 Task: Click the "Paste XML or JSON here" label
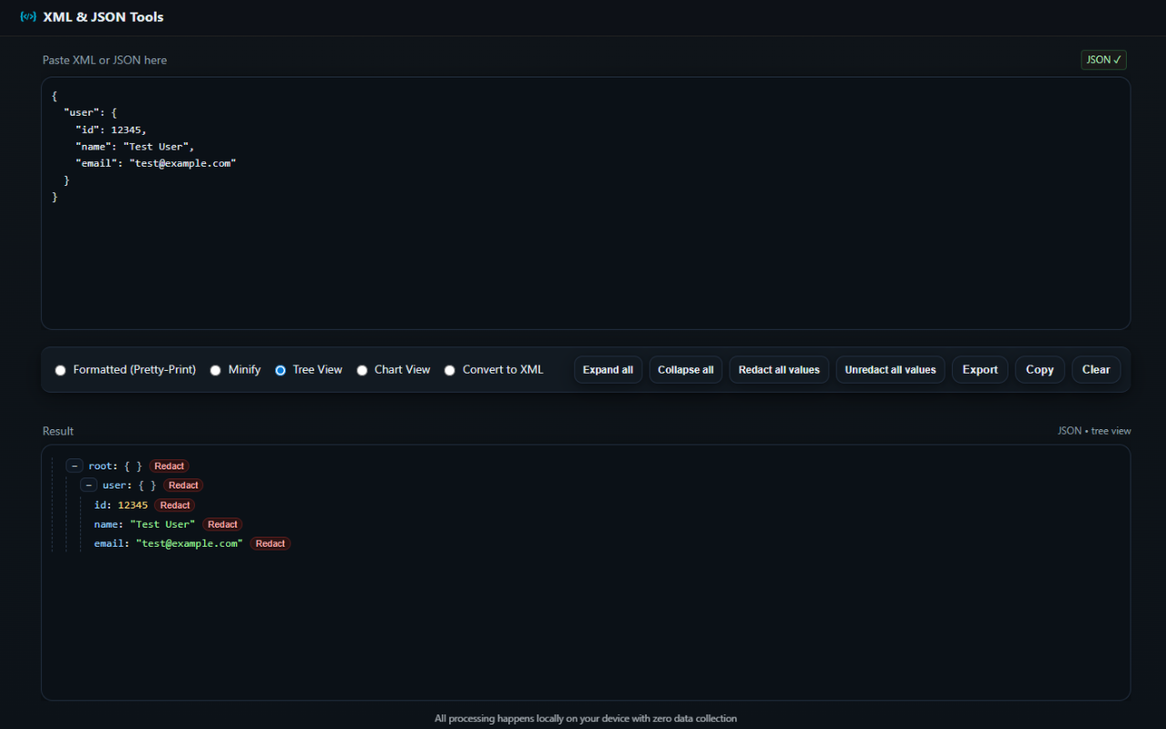click(x=105, y=60)
